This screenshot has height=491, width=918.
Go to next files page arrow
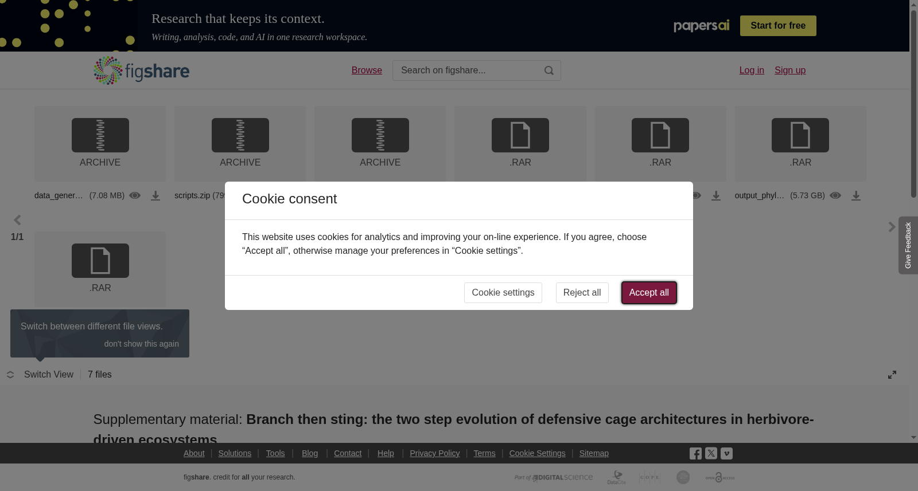(x=892, y=227)
